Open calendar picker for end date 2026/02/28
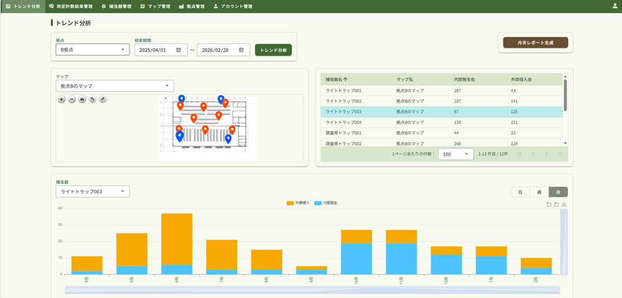This screenshot has height=298, width=622. tap(241, 50)
